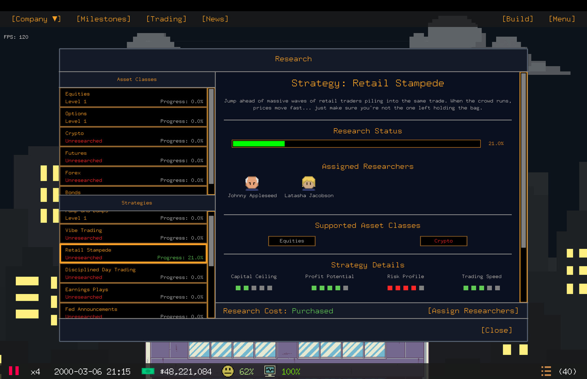Switch to the Trading view
The height and width of the screenshot is (379, 587).
166,19
